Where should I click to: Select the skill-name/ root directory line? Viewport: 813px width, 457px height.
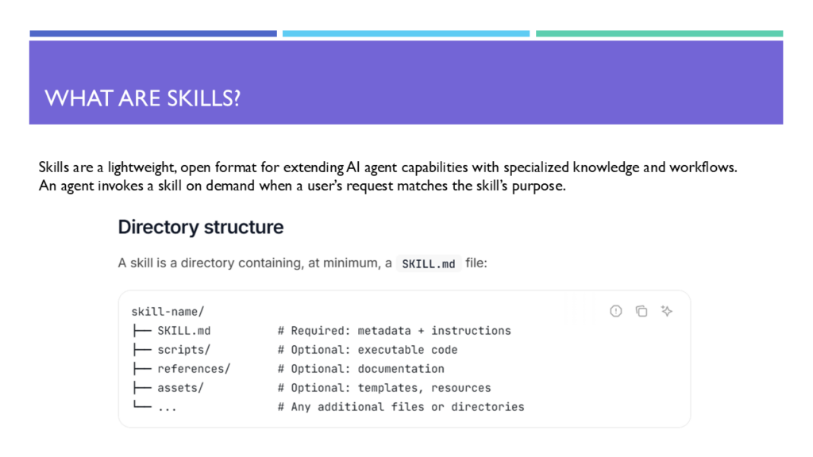pyautogui.click(x=168, y=311)
